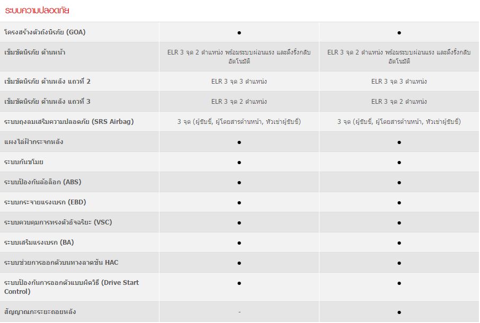
Task: Click the right bullet in the ระบบกันขโมย row
Action: [399, 162]
